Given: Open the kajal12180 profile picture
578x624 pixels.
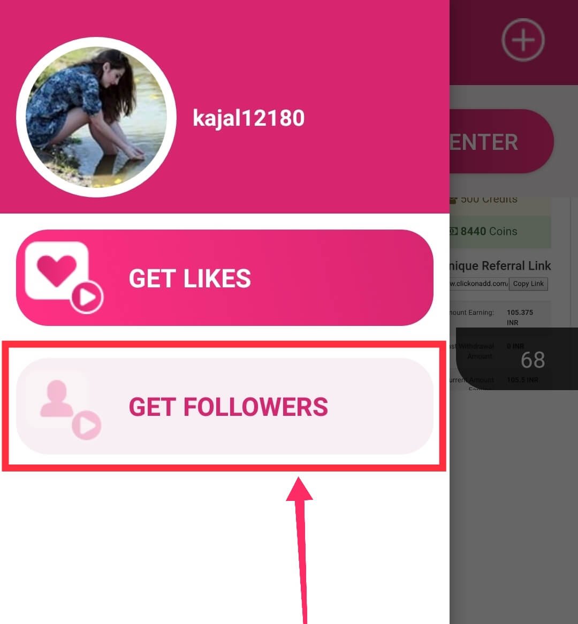Looking at the screenshot, I should coord(96,117).
